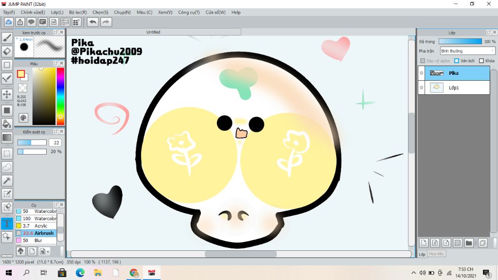The height and width of the screenshot is (280, 498).
Task: Select the Fill shape tool
Action: 7,110
